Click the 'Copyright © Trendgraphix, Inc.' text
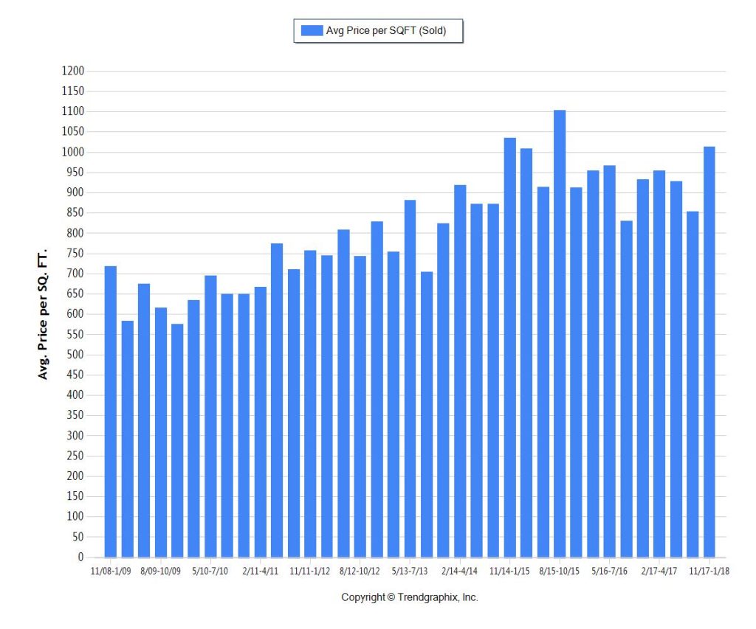Viewport: 756px width, 629px height. (410, 598)
